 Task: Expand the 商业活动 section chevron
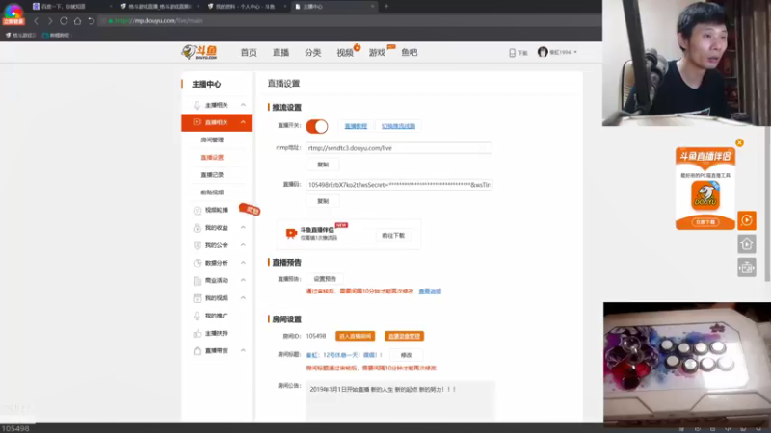(x=243, y=280)
